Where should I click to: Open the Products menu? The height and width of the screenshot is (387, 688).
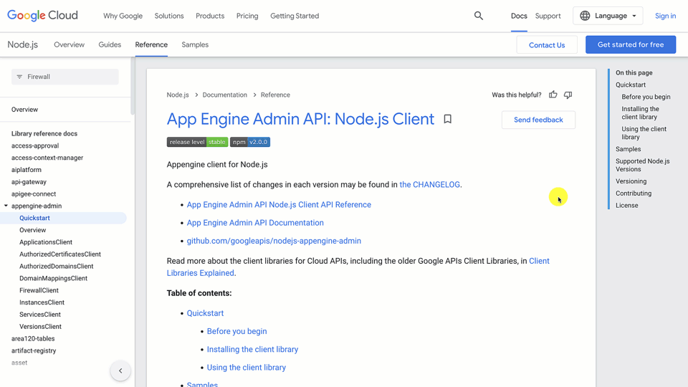coord(210,16)
